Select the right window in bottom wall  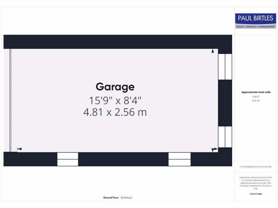click(x=179, y=159)
